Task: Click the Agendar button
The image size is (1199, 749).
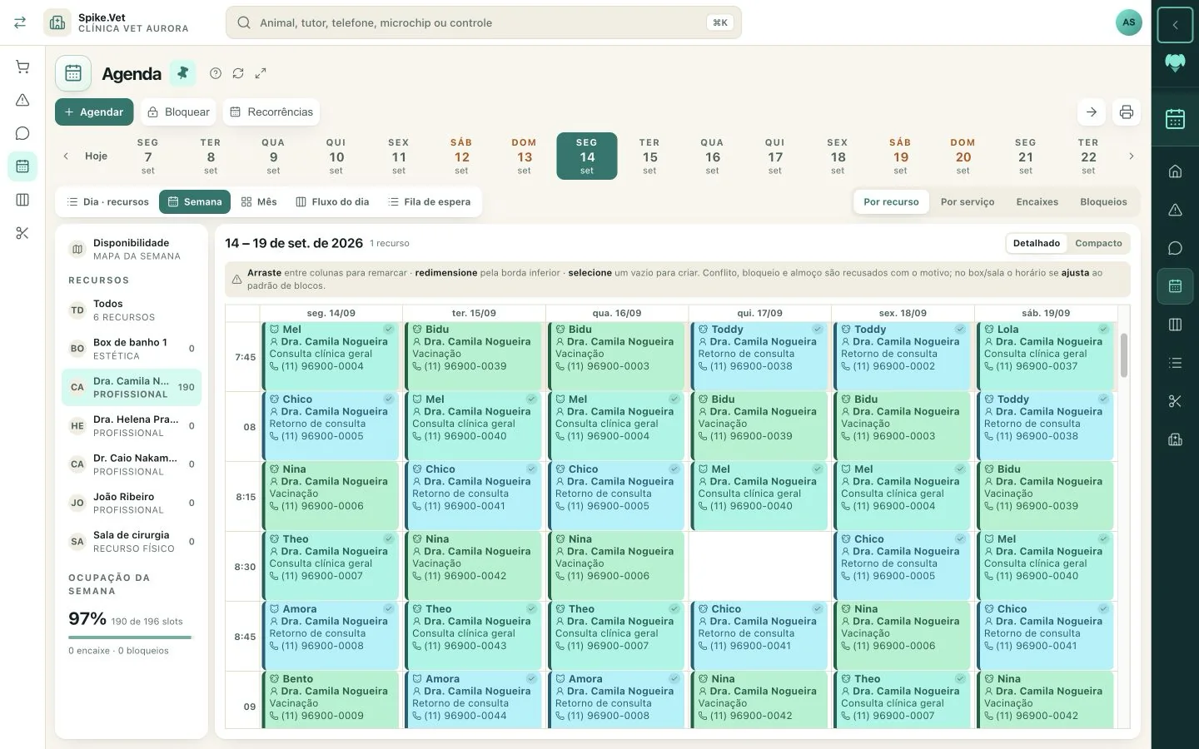Action: pos(94,112)
